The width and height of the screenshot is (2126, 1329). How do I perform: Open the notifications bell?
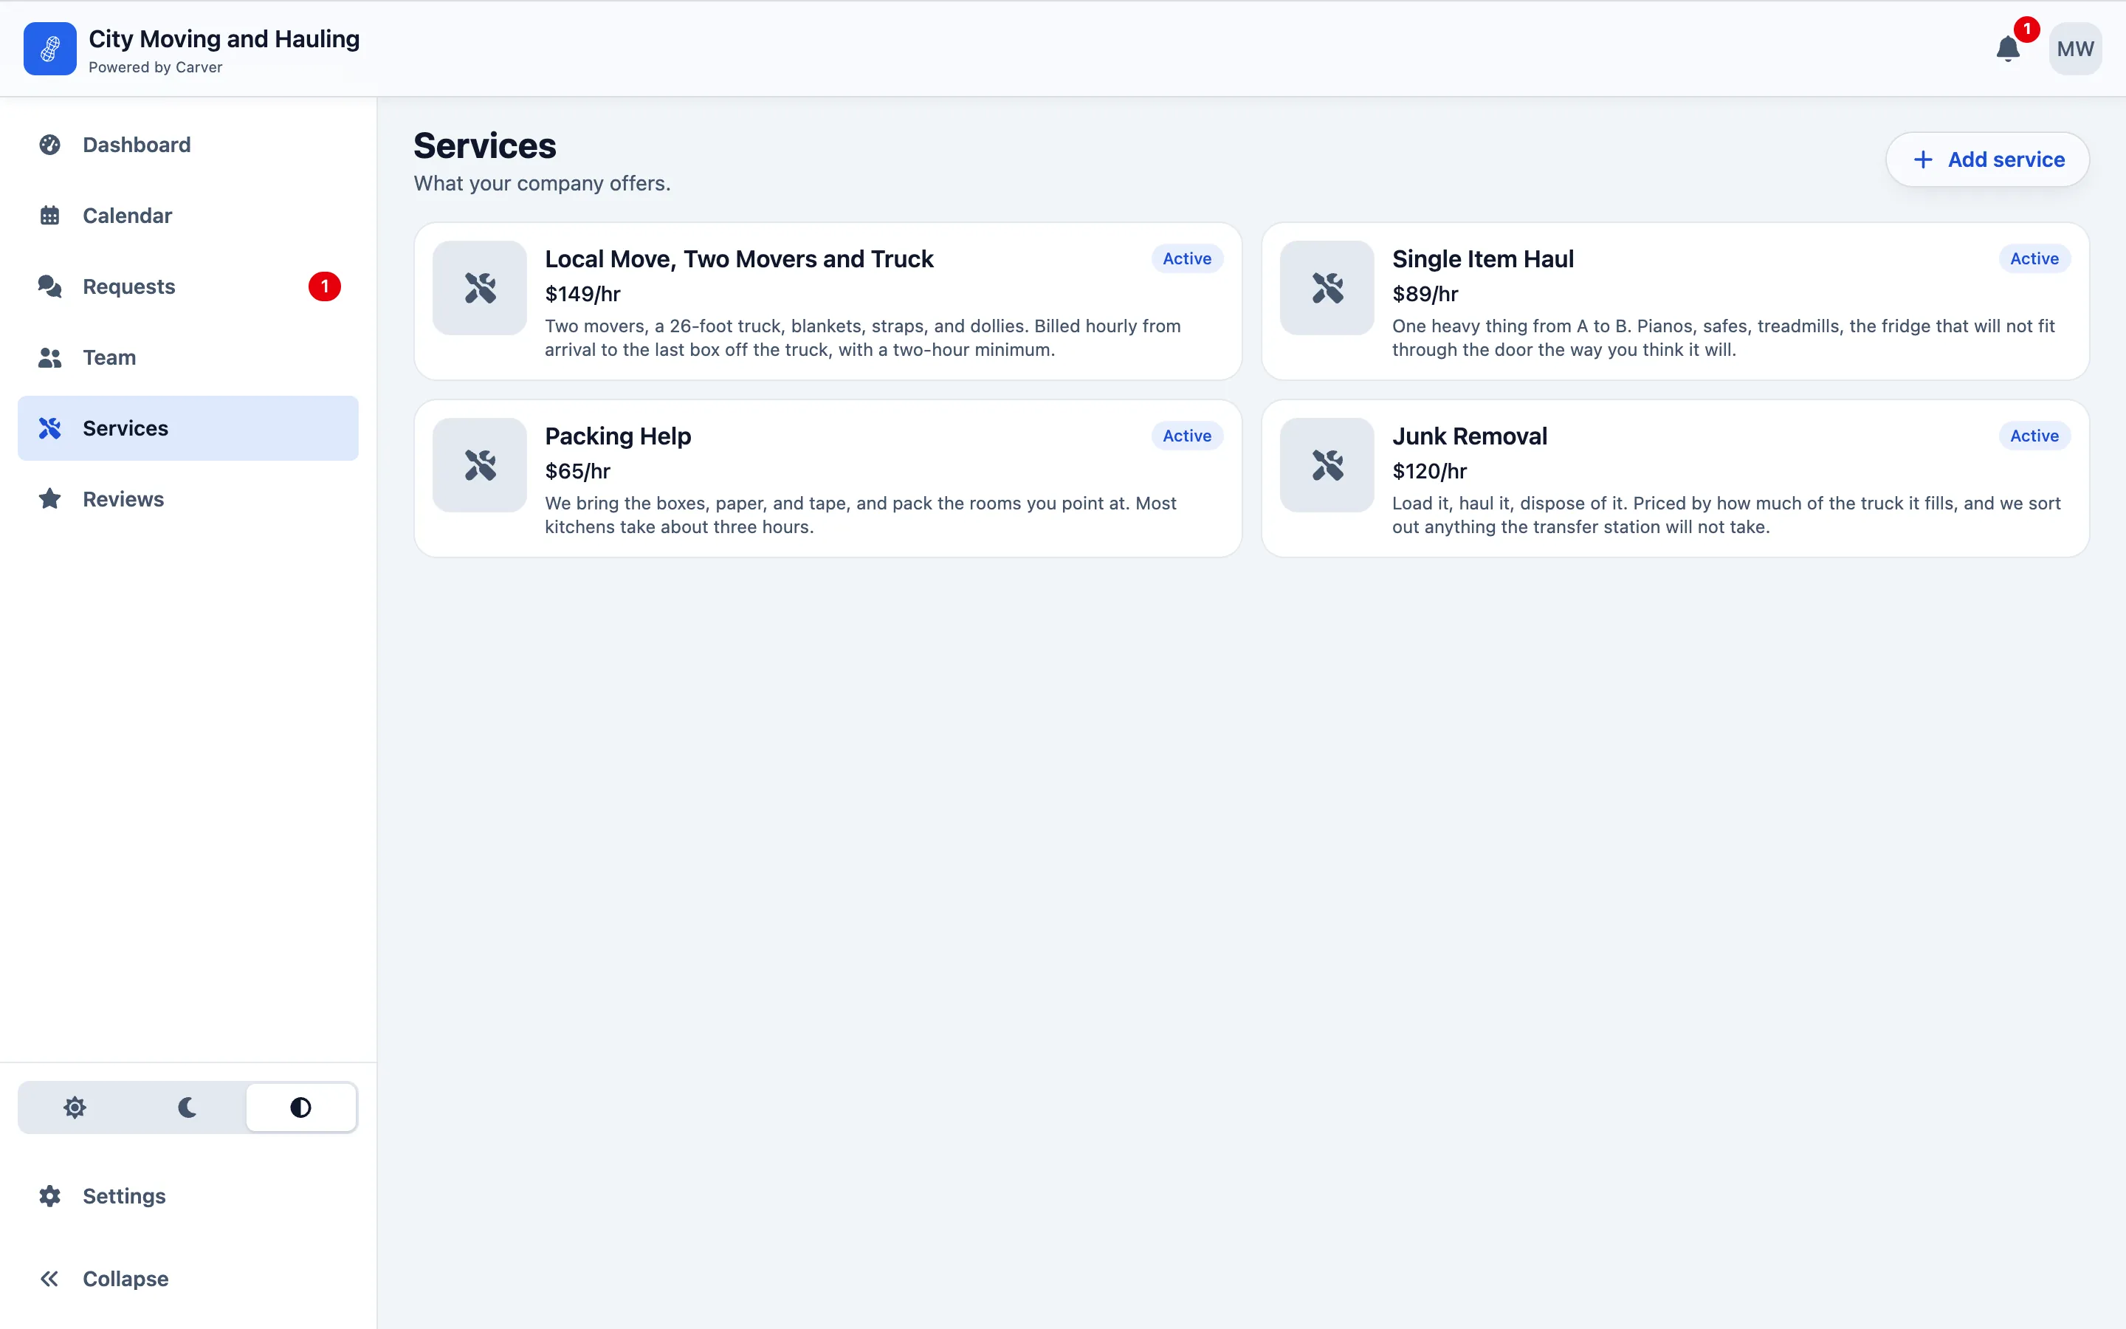pos(2009,49)
